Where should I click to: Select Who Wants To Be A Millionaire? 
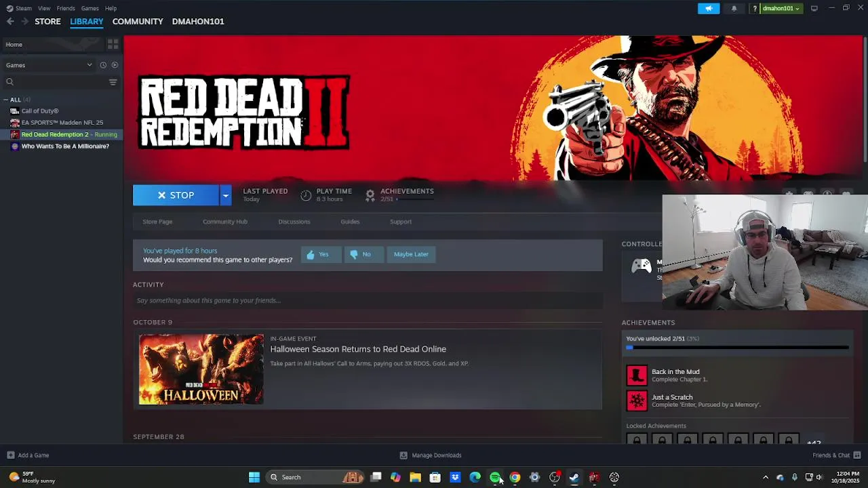click(x=65, y=146)
